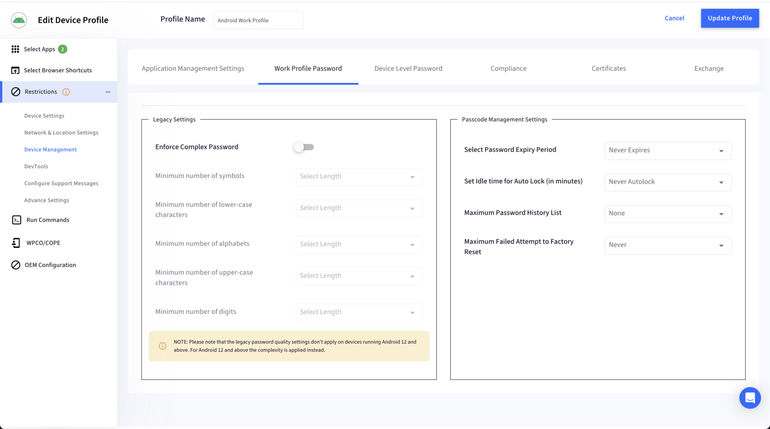Click the Restrictions info circle icon

pos(66,92)
